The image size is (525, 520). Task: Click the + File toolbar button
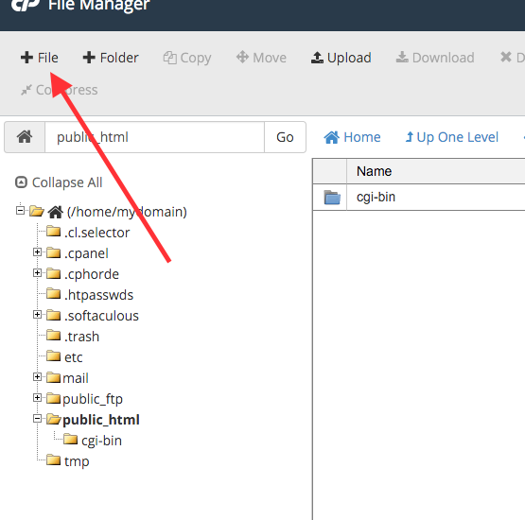(x=39, y=58)
